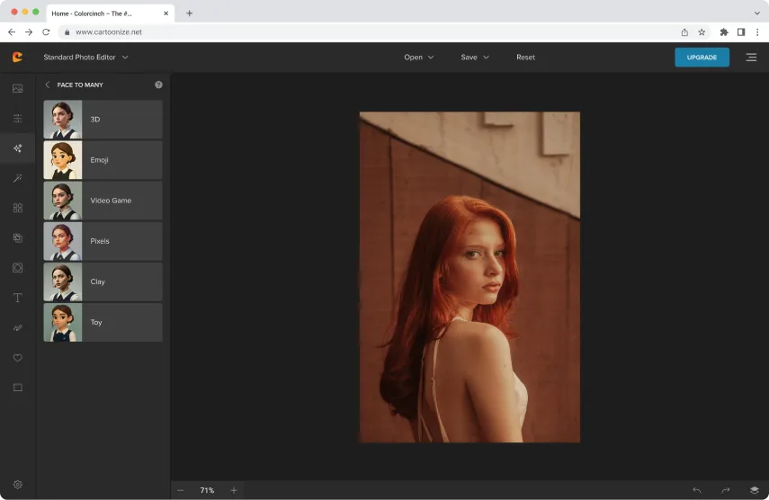Viewport: 769px width, 500px height.
Task: Open settings gear at sidebar bottom
Action: tap(17, 485)
